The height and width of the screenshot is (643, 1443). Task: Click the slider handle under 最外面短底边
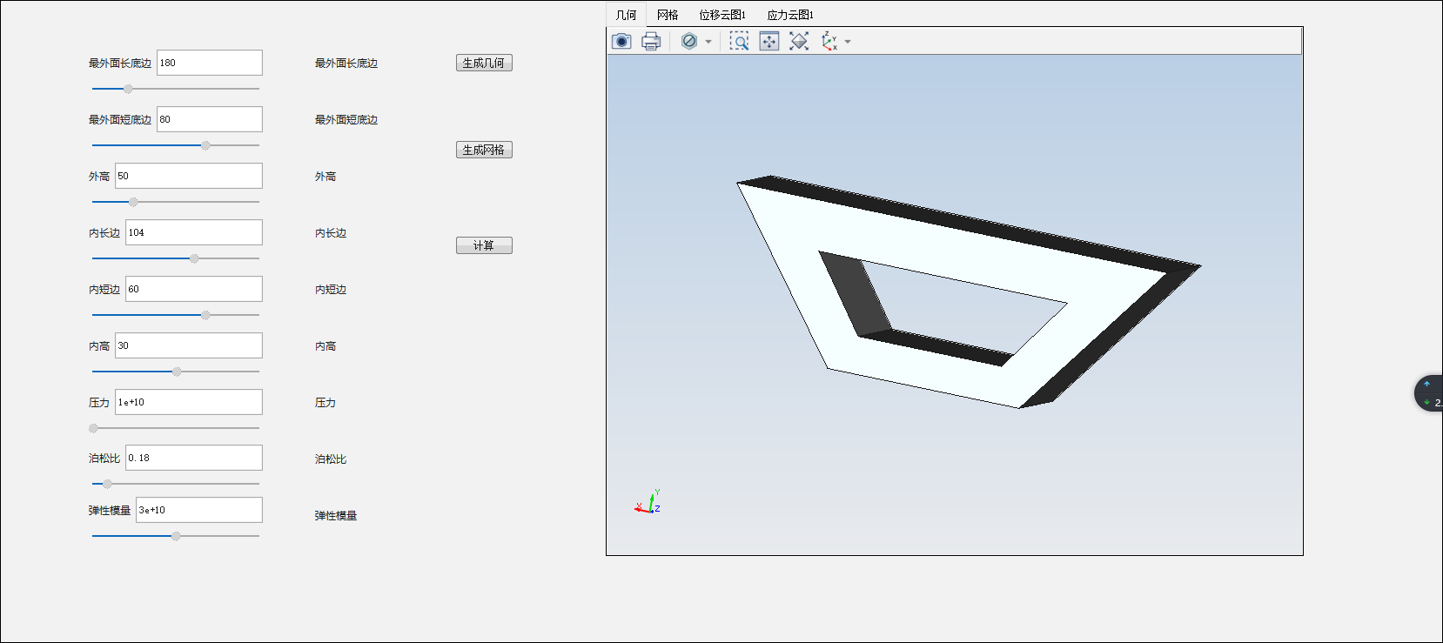(x=205, y=145)
